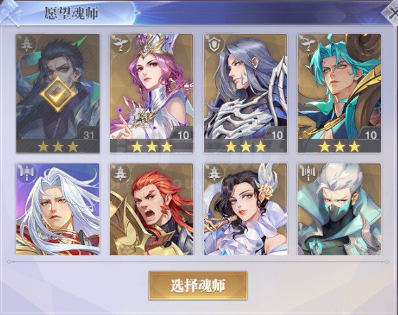Click shield class icon on gray-haired card
Image resolution: width=398 pixels, height=315 pixels.
pos(214,44)
